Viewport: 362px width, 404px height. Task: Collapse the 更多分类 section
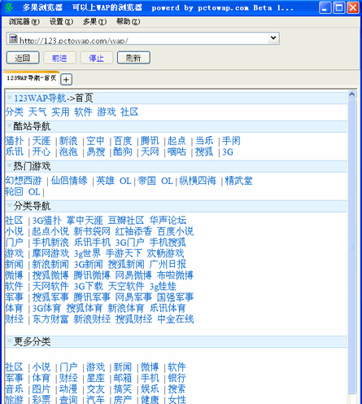(10, 340)
